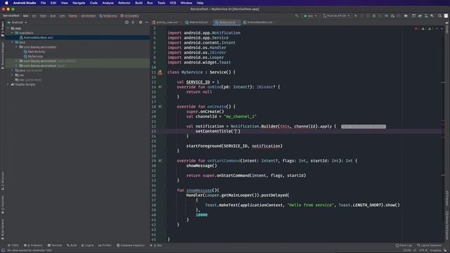
Task: Open the Problems tool window
Action: pos(33,245)
